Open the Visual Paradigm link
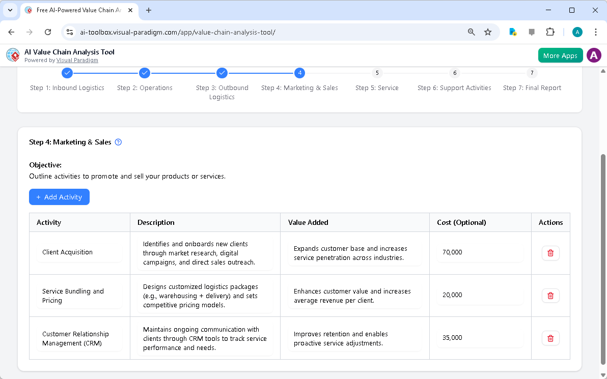The height and width of the screenshot is (379, 607). pos(77,60)
